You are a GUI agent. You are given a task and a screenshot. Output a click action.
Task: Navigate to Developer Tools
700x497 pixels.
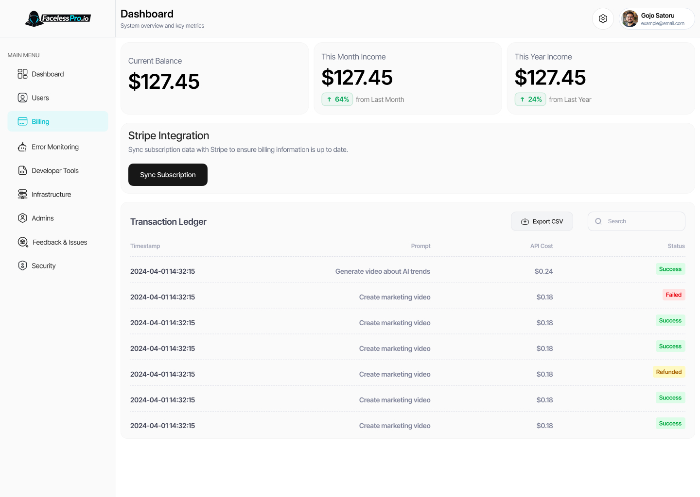click(58, 170)
